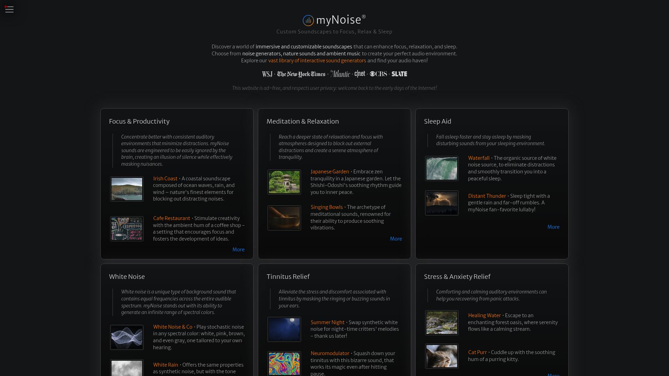Open the Waterfall thumbnail image
The height and width of the screenshot is (376, 669).
[442, 169]
